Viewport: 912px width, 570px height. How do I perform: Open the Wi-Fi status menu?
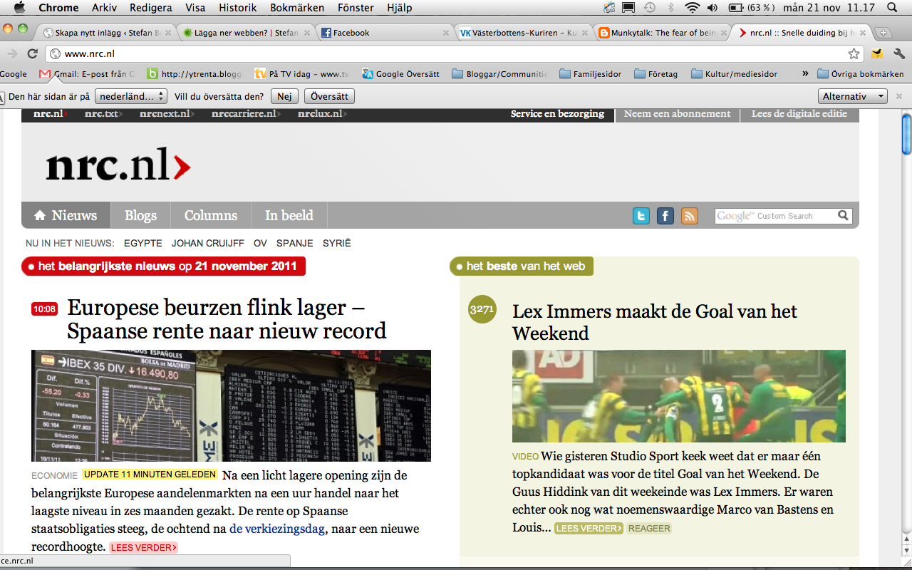click(692, 8)
